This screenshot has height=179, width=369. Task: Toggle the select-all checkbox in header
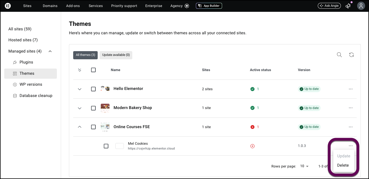tap(93, 70)
